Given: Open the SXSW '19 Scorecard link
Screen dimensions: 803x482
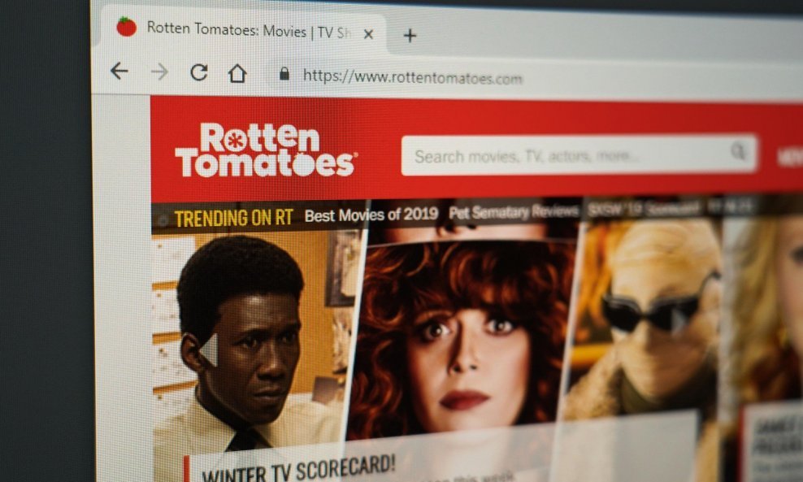Looking at the screenshot, I should click(x=644, y=209).
